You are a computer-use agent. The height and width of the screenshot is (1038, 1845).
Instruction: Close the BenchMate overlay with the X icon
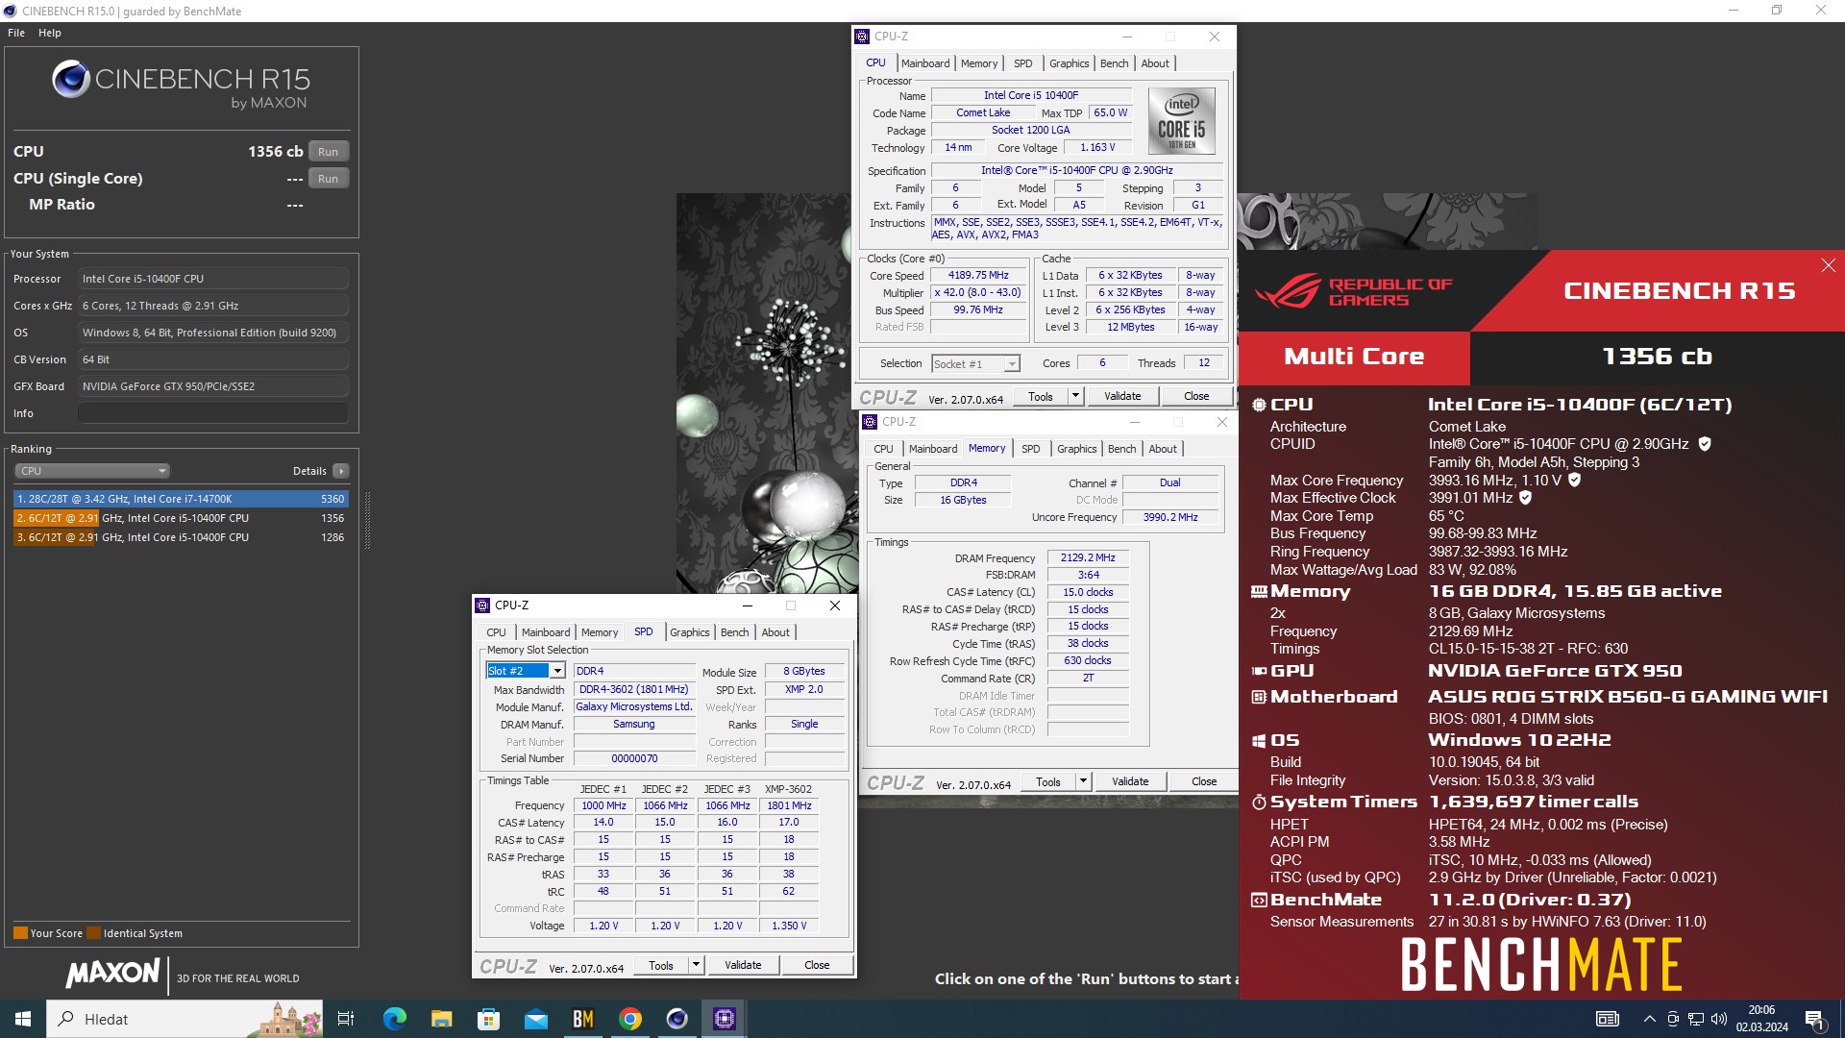point(1828,265)
